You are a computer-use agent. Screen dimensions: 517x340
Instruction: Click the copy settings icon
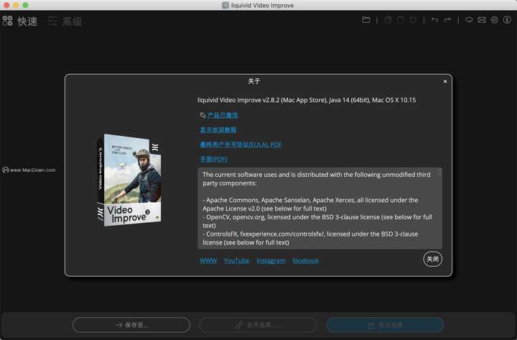tap(388, 20)
